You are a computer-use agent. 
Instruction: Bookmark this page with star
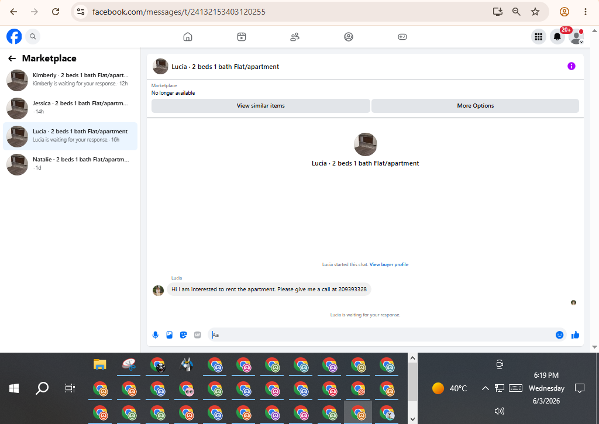pos(535,12)
